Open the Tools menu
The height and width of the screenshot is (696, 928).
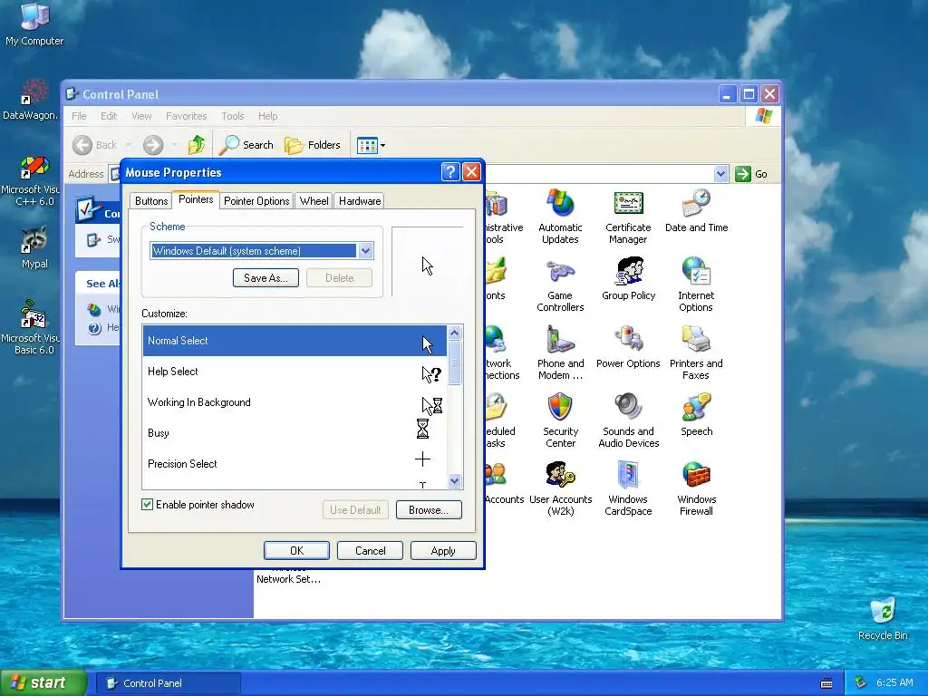[233, 116]
